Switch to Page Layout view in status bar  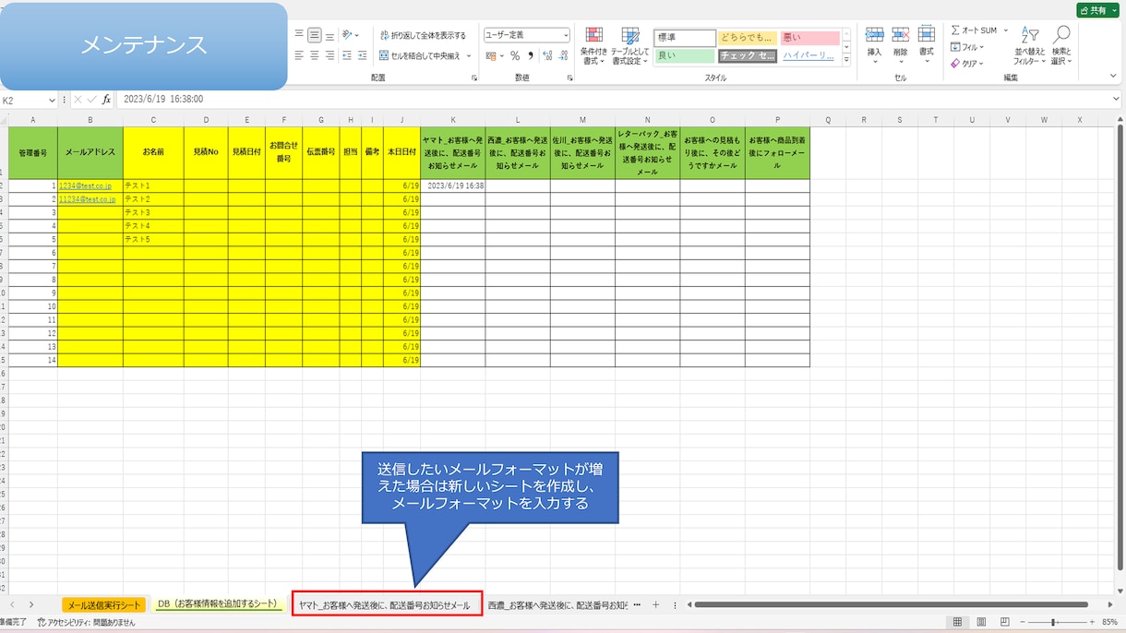981,623
